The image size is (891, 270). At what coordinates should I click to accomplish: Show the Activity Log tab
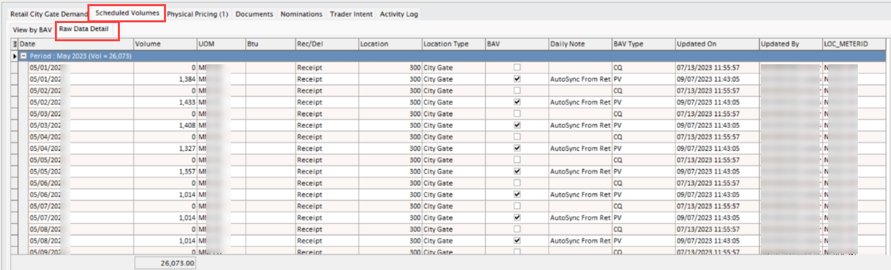click(x=399, y=14)
